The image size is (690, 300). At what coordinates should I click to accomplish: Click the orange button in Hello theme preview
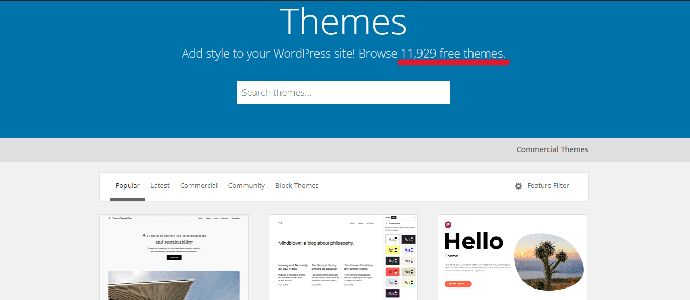click(x=458, y=284)
